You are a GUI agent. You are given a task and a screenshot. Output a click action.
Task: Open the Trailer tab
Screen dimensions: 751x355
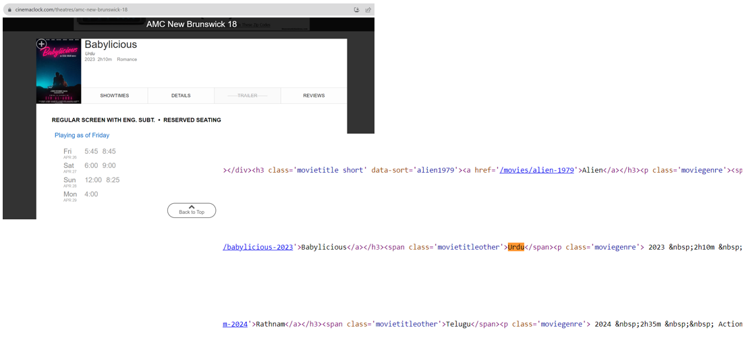(x=247, y=96)
